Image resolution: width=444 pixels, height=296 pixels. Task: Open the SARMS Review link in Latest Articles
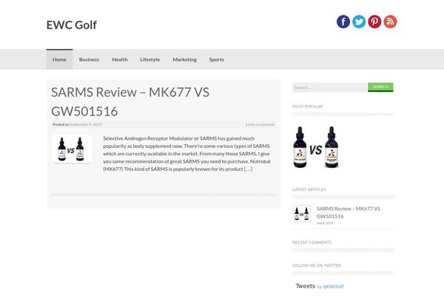349,212
